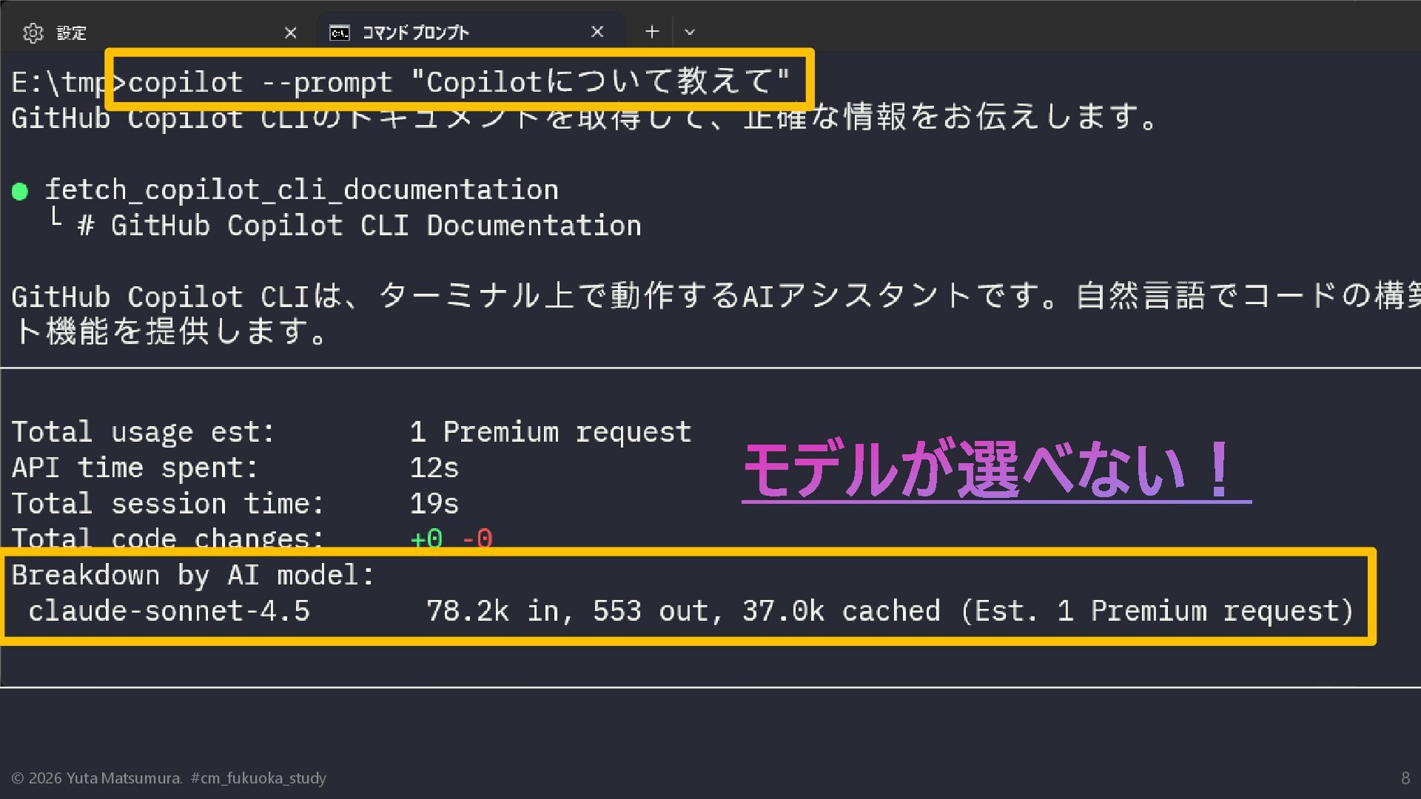Click the green +0 code changes value
This screenshot has width=1421, height=799.
[426, 538]
